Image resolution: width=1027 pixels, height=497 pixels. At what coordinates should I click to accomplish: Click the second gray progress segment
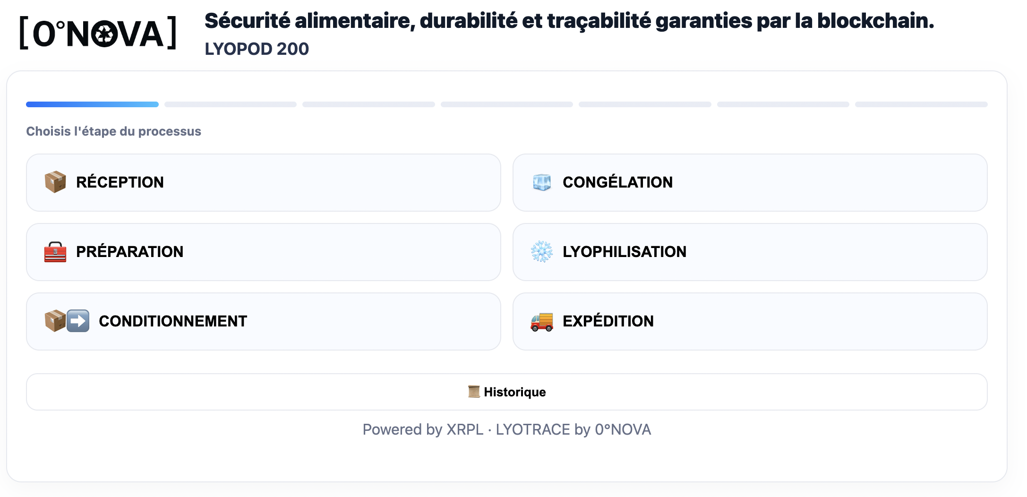click(230, 104)
